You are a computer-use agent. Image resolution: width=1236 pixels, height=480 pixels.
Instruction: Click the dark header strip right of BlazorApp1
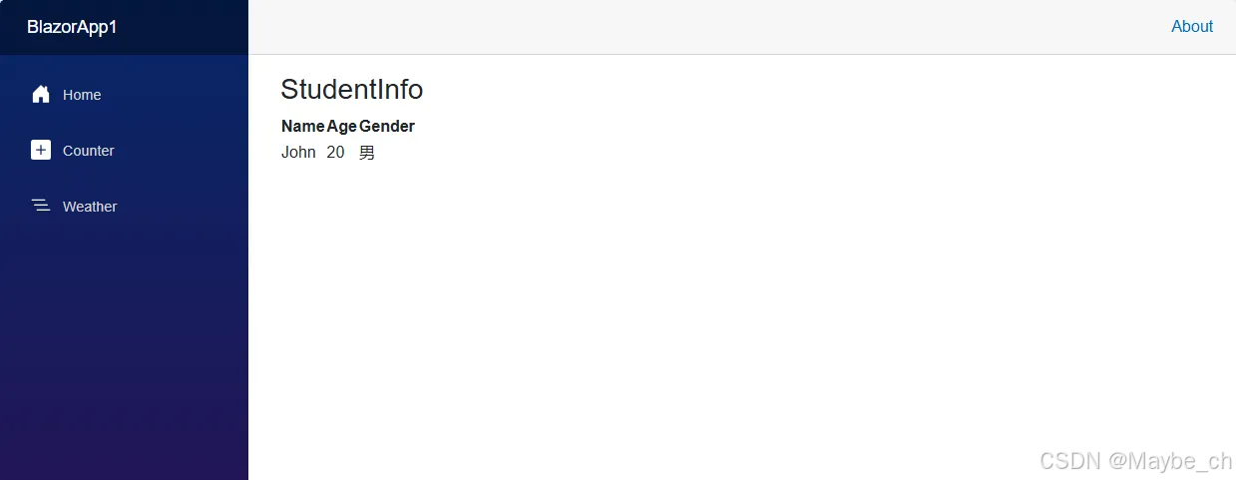tap(185, 27)
